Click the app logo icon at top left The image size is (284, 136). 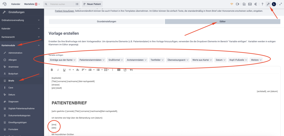(x=5, y=4)
